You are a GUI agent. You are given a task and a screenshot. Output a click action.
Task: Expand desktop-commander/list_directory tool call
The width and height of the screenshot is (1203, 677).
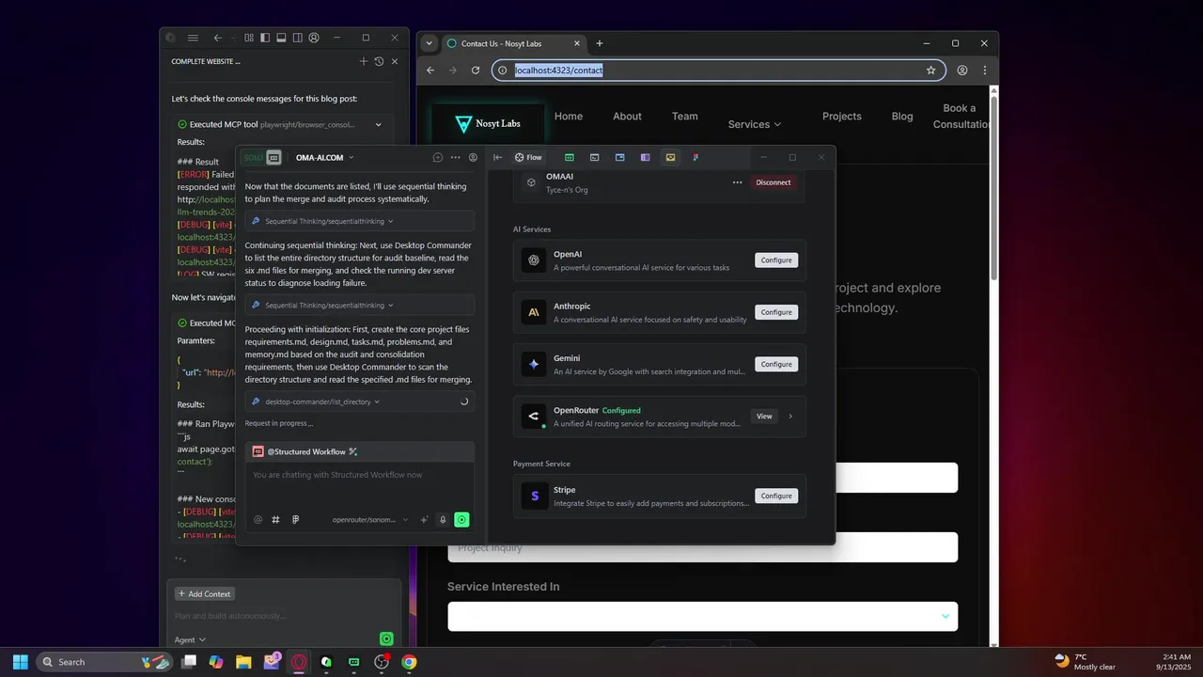(x=360, y=401)
